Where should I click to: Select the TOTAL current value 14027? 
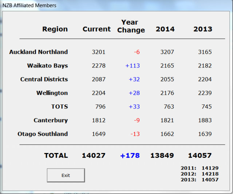click(94, 156)
